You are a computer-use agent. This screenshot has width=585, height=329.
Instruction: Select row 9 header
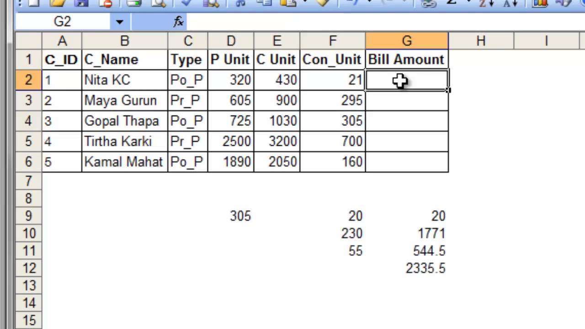click(x=28, y=216)
